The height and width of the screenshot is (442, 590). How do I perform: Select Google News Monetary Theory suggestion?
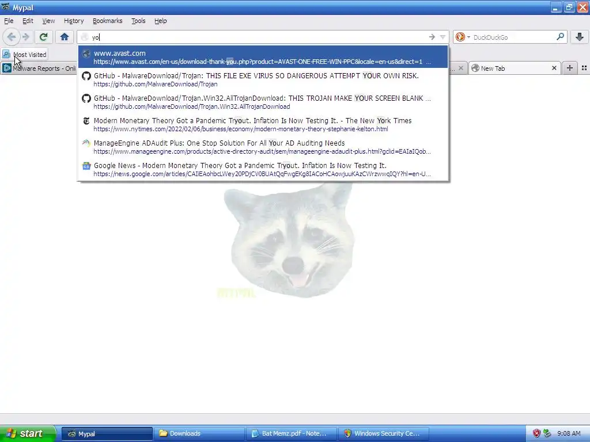(263, 170)
